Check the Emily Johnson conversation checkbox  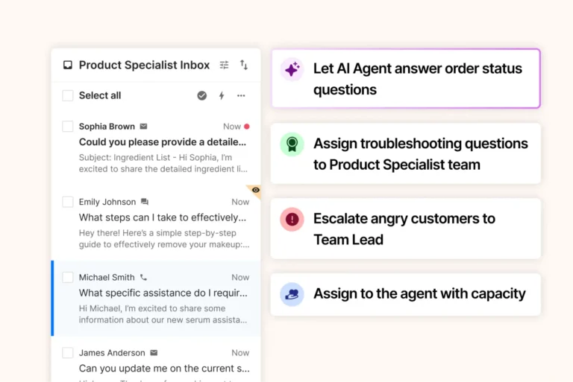[x=68, y=202]
